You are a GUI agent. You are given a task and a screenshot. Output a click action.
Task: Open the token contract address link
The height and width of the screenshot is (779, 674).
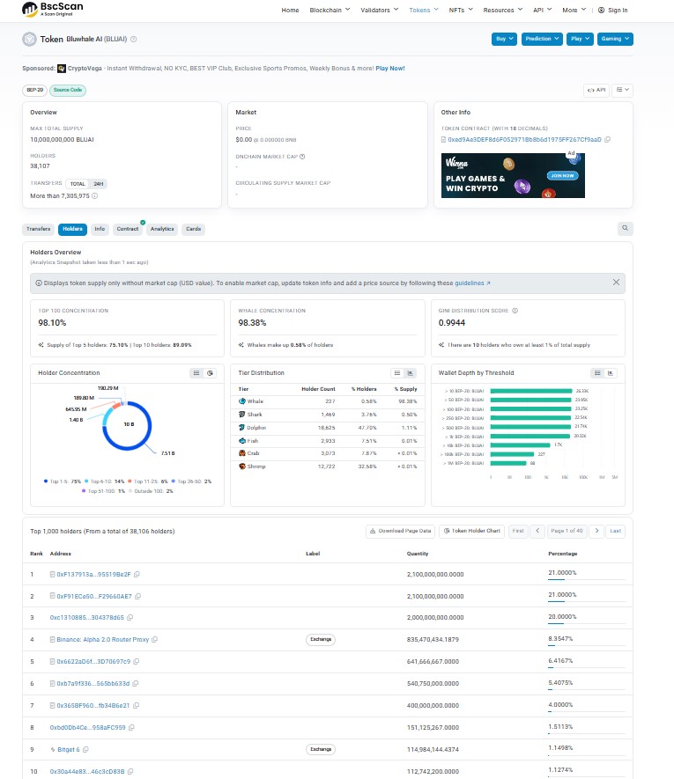[524, 140]
